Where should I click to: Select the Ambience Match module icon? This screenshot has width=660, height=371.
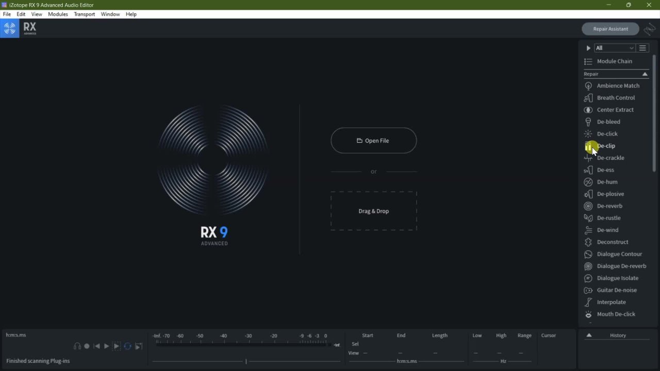588,86
